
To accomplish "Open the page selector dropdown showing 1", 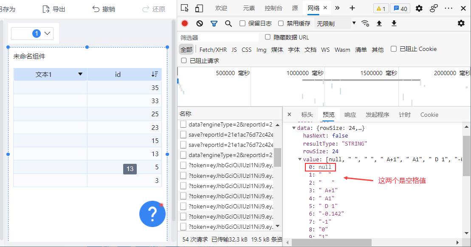I will click(32, 33).
